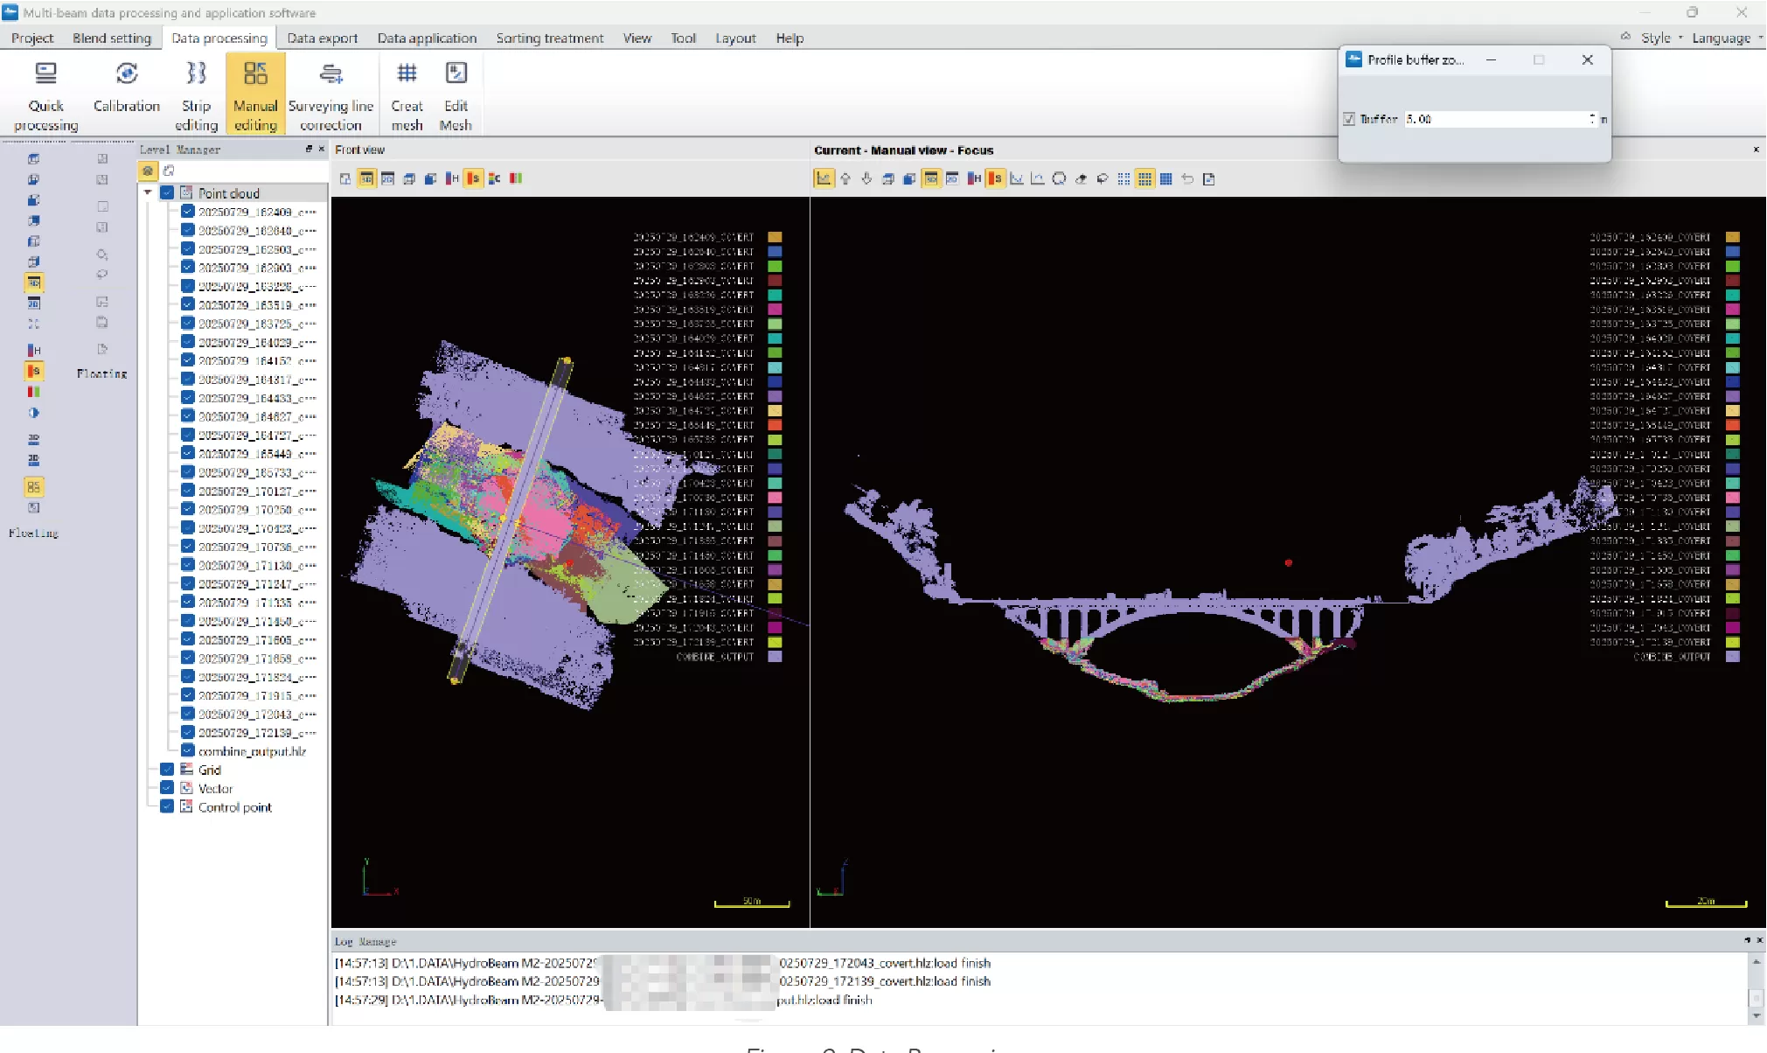The height and width of the screenshot is (1053, 1767).
Task: Open the Language dropdown
Action: pos(1721,38)
